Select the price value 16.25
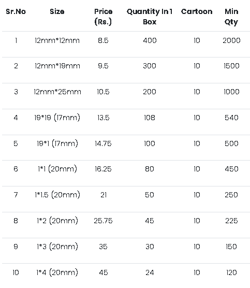The width and height of the screenshot is (250, 288). coord(103,169)
